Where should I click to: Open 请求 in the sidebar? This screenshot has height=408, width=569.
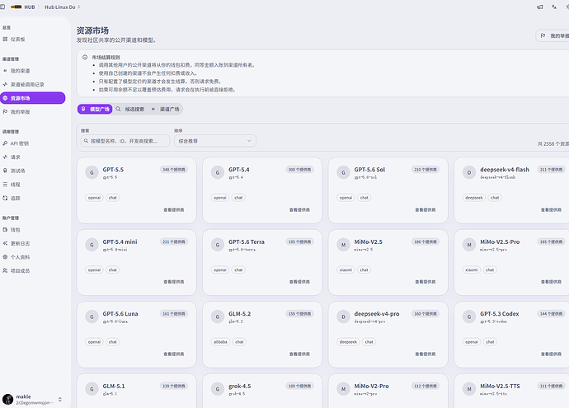[x=32, y=157]
